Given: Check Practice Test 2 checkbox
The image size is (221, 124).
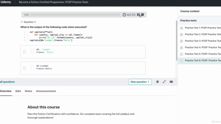Looking at the screenshot, I should pos(181,34).
